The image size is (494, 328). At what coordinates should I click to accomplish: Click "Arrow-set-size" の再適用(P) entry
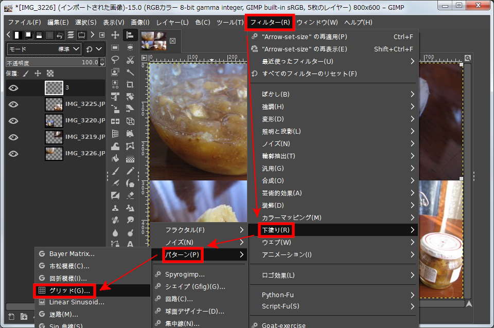coord(333,37)
